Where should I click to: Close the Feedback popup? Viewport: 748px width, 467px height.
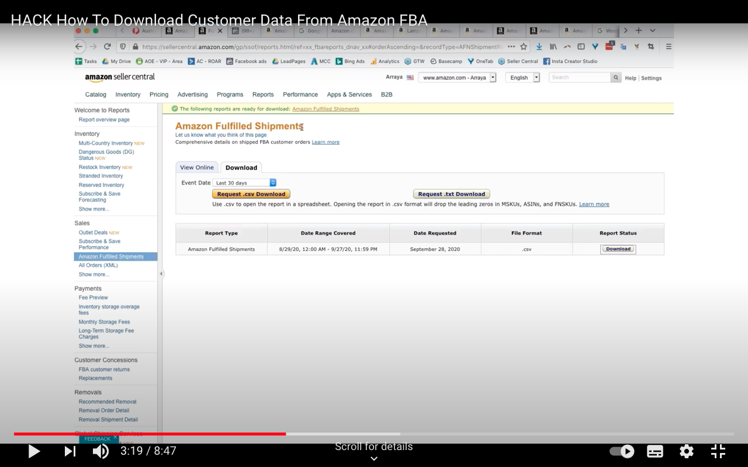pyautogui.click(x=115, y=438)
